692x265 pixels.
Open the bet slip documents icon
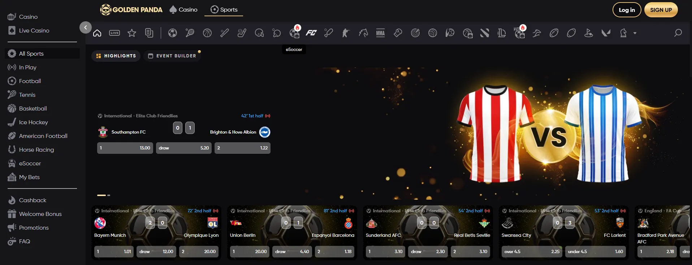[149, 33]
